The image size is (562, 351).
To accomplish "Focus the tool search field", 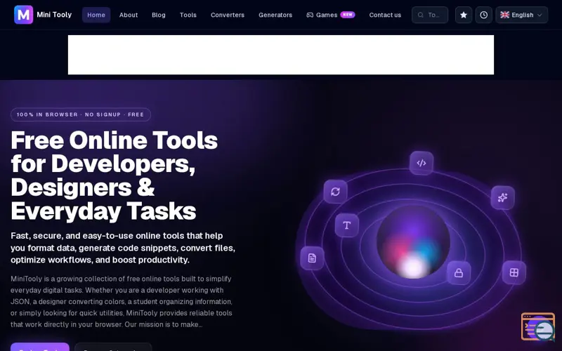I will point(430,15).
